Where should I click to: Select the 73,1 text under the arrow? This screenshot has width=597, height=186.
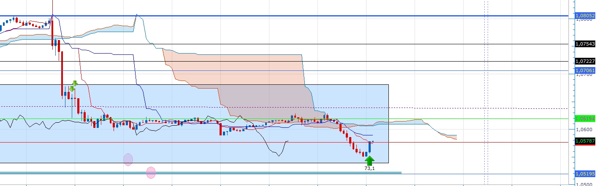(369, 168)
